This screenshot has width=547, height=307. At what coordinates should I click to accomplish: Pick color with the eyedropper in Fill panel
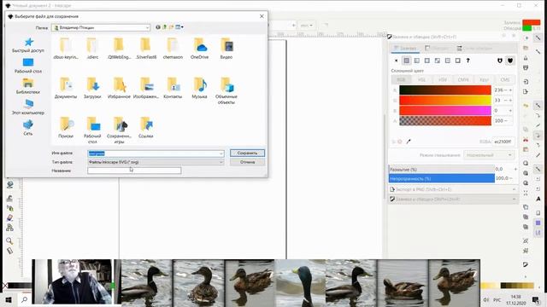pos(409,142)
